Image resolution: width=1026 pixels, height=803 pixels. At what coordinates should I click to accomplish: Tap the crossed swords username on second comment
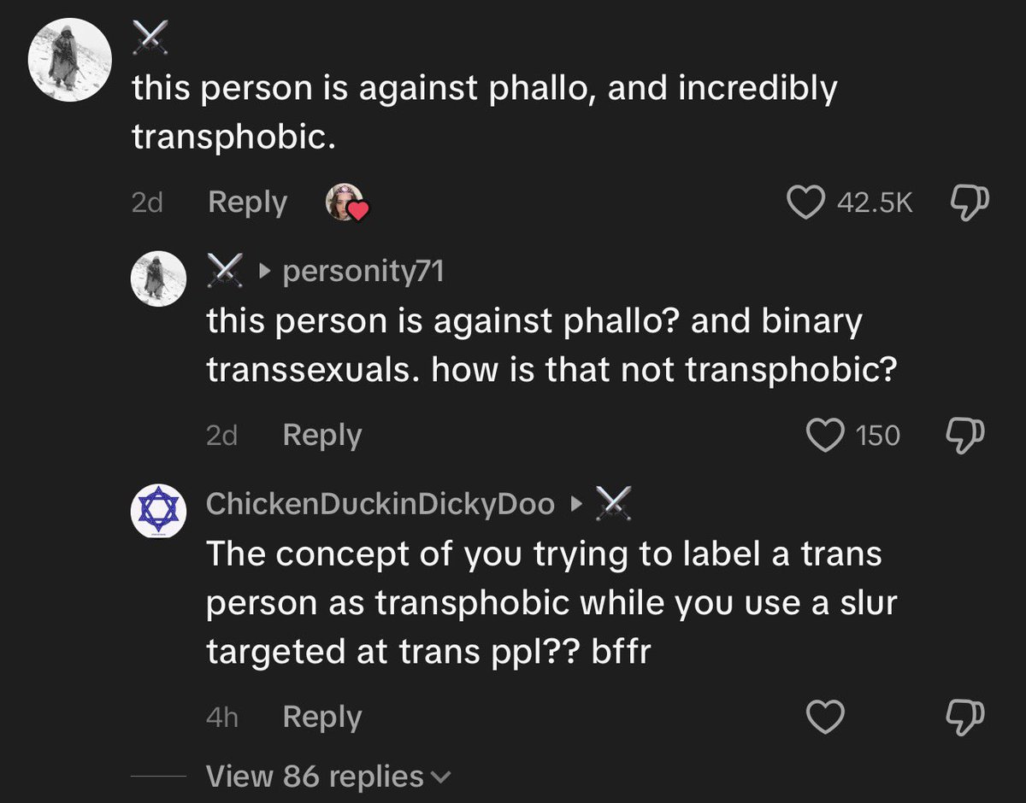[224, 272]
